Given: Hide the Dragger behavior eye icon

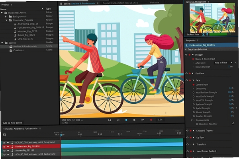Looking at the screenshot, I should (186, 54).
